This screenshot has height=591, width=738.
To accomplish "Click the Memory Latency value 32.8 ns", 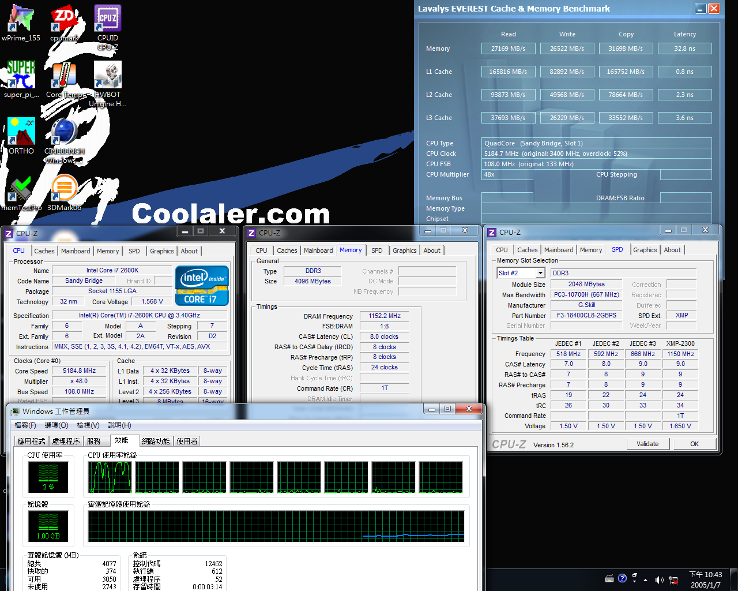I will click(x=684, y=48).
